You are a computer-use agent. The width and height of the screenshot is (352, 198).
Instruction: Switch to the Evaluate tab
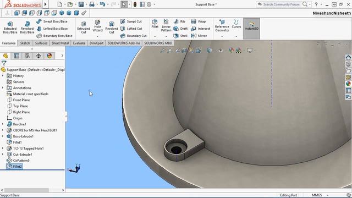click(x=79, y=43)
